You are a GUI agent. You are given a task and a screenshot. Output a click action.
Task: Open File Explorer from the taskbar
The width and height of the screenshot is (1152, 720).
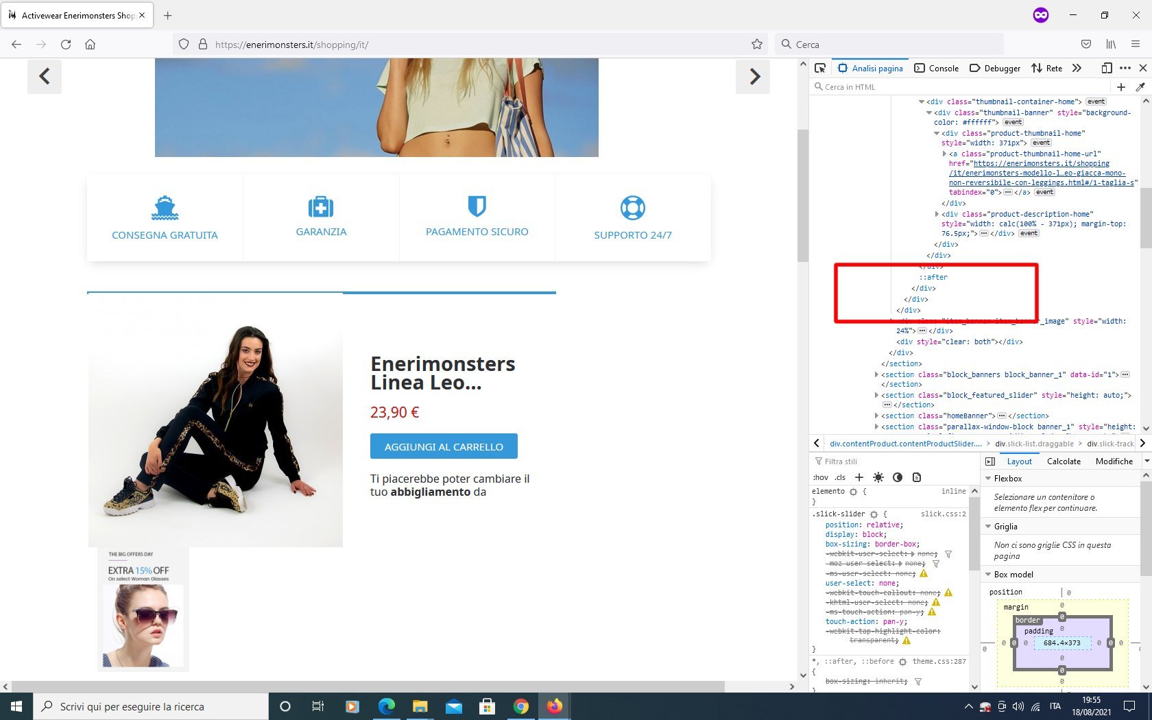(420, 706)
